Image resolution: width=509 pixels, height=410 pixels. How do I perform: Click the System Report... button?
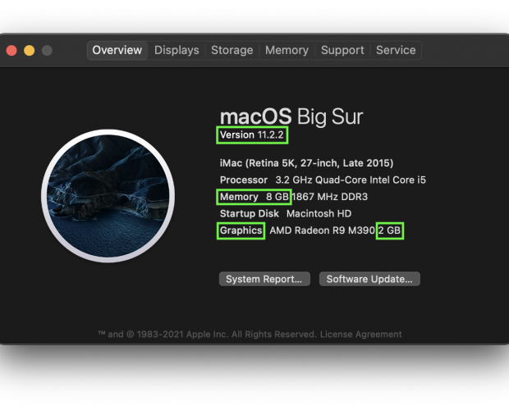click(264, 279)
